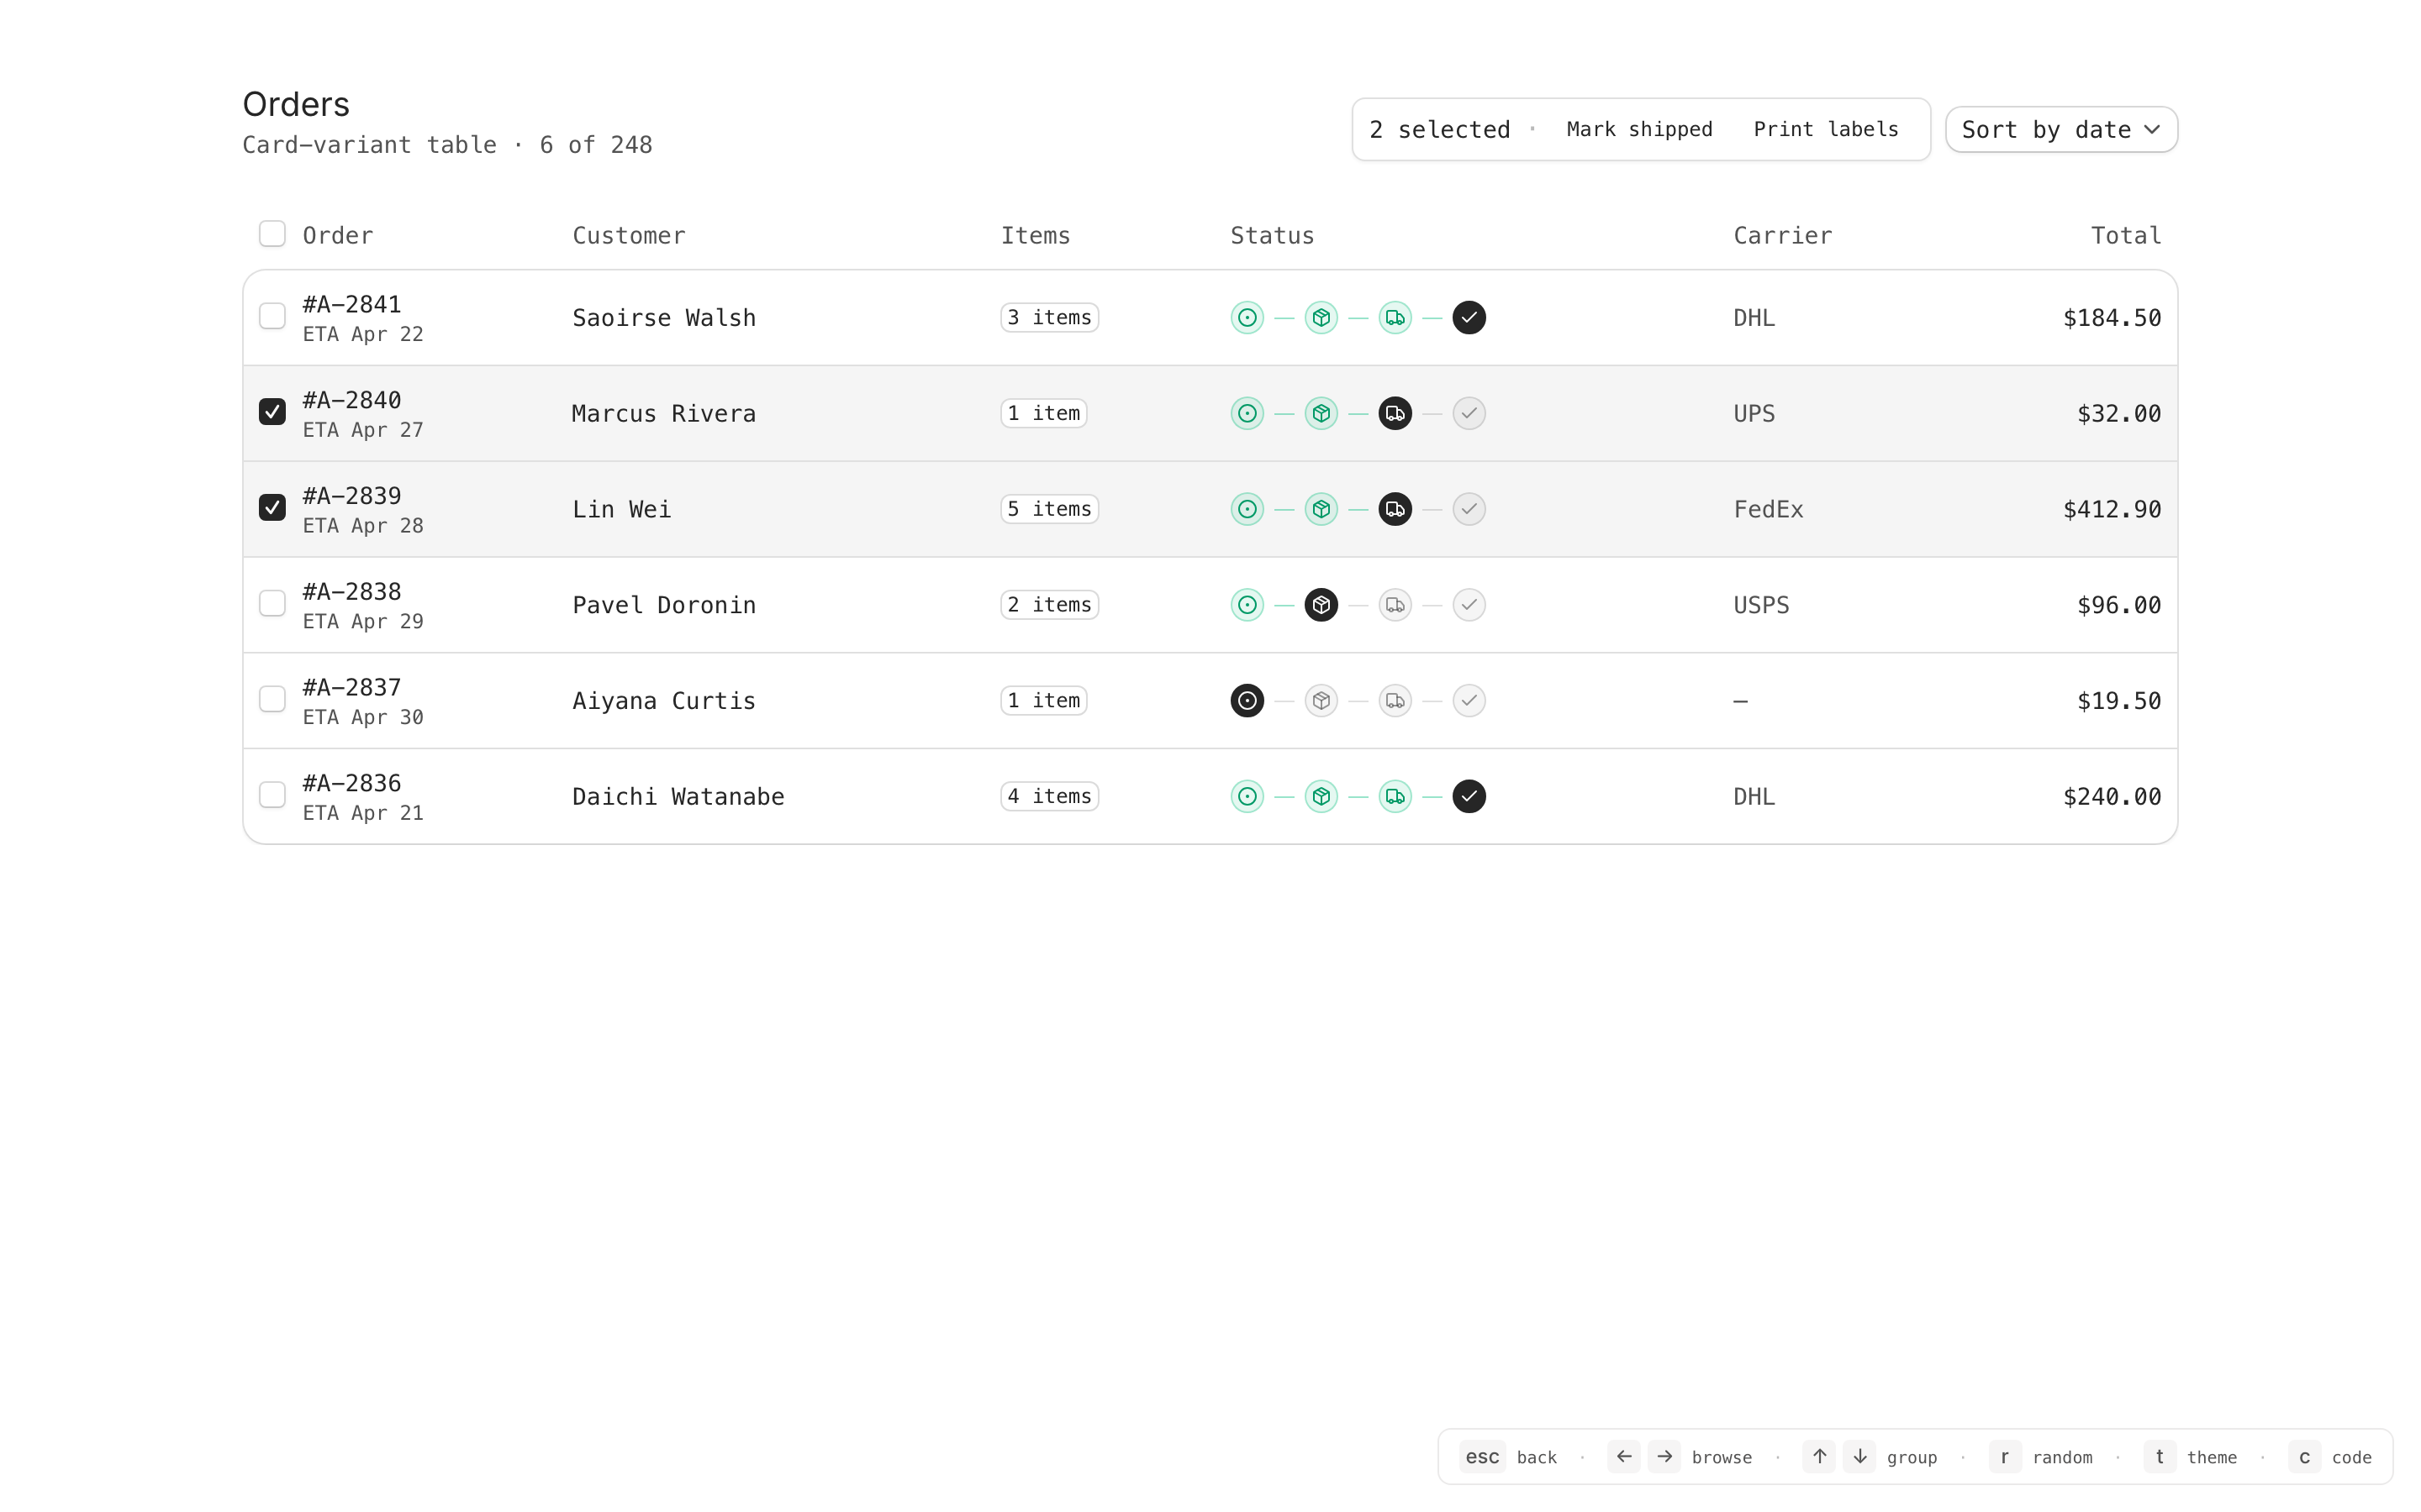Toggle the select-all checkbox in header

(272, 234)
